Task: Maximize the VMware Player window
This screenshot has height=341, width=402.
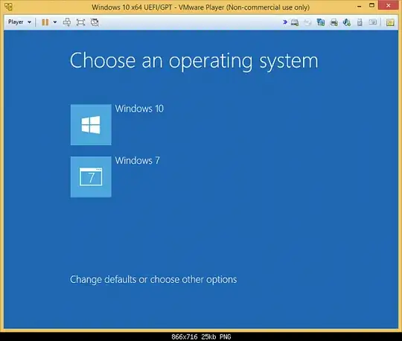Action: (371, 5)
